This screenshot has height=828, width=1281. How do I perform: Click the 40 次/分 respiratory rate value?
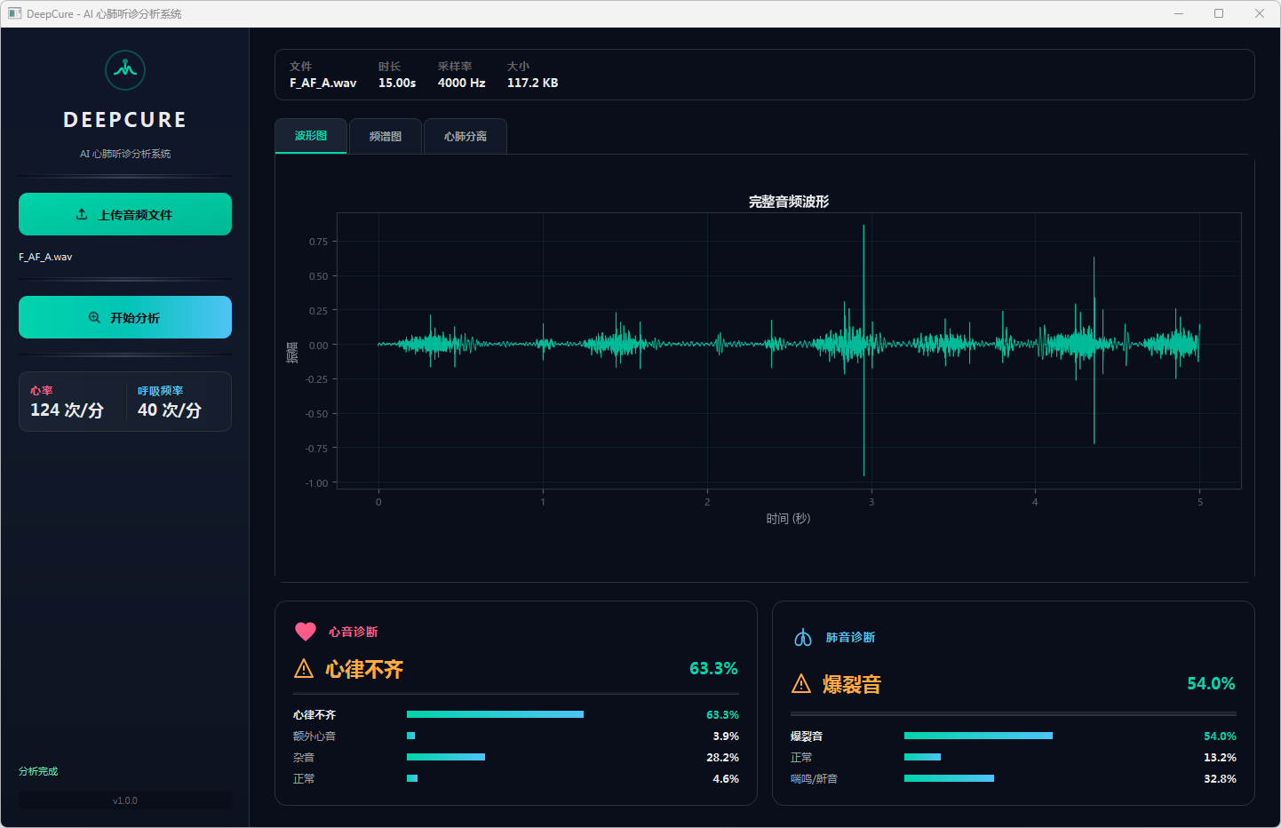(170, 410)
